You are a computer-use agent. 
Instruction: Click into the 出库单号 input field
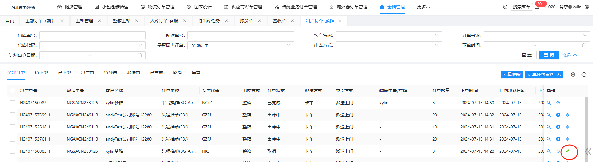[x=92, y=35]
